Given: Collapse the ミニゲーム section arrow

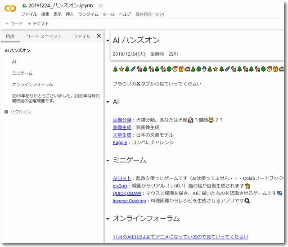Looking at the screenshot, I should [x=108, y=161].
